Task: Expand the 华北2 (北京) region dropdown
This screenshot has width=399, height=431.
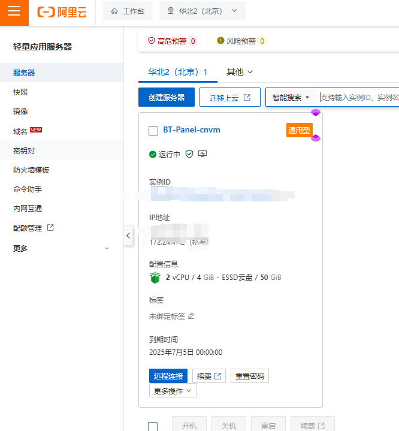Action: (x=202, y=11)
